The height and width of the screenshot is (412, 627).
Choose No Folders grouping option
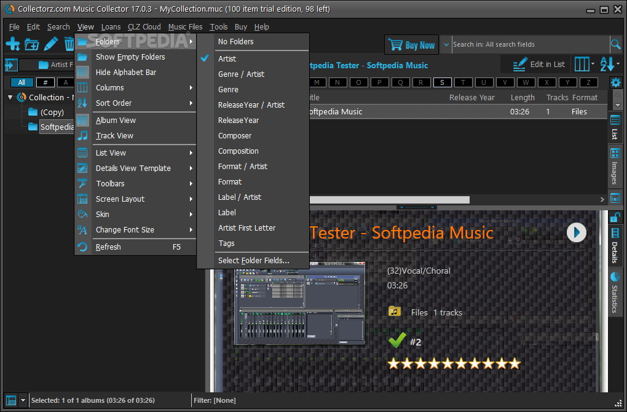click(x=253, y=42)
